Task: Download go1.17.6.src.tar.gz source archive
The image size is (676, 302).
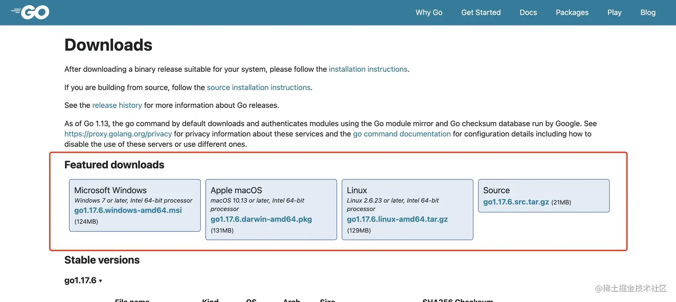Action: coord(516,202)
